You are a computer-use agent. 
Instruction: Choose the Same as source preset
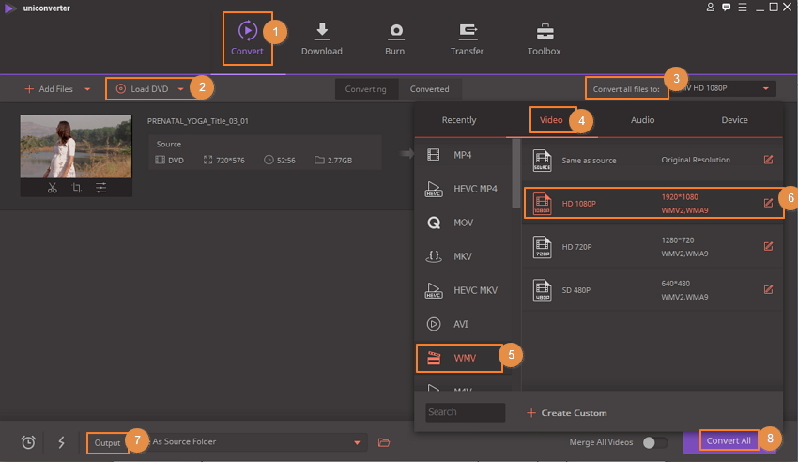[653, 160]
